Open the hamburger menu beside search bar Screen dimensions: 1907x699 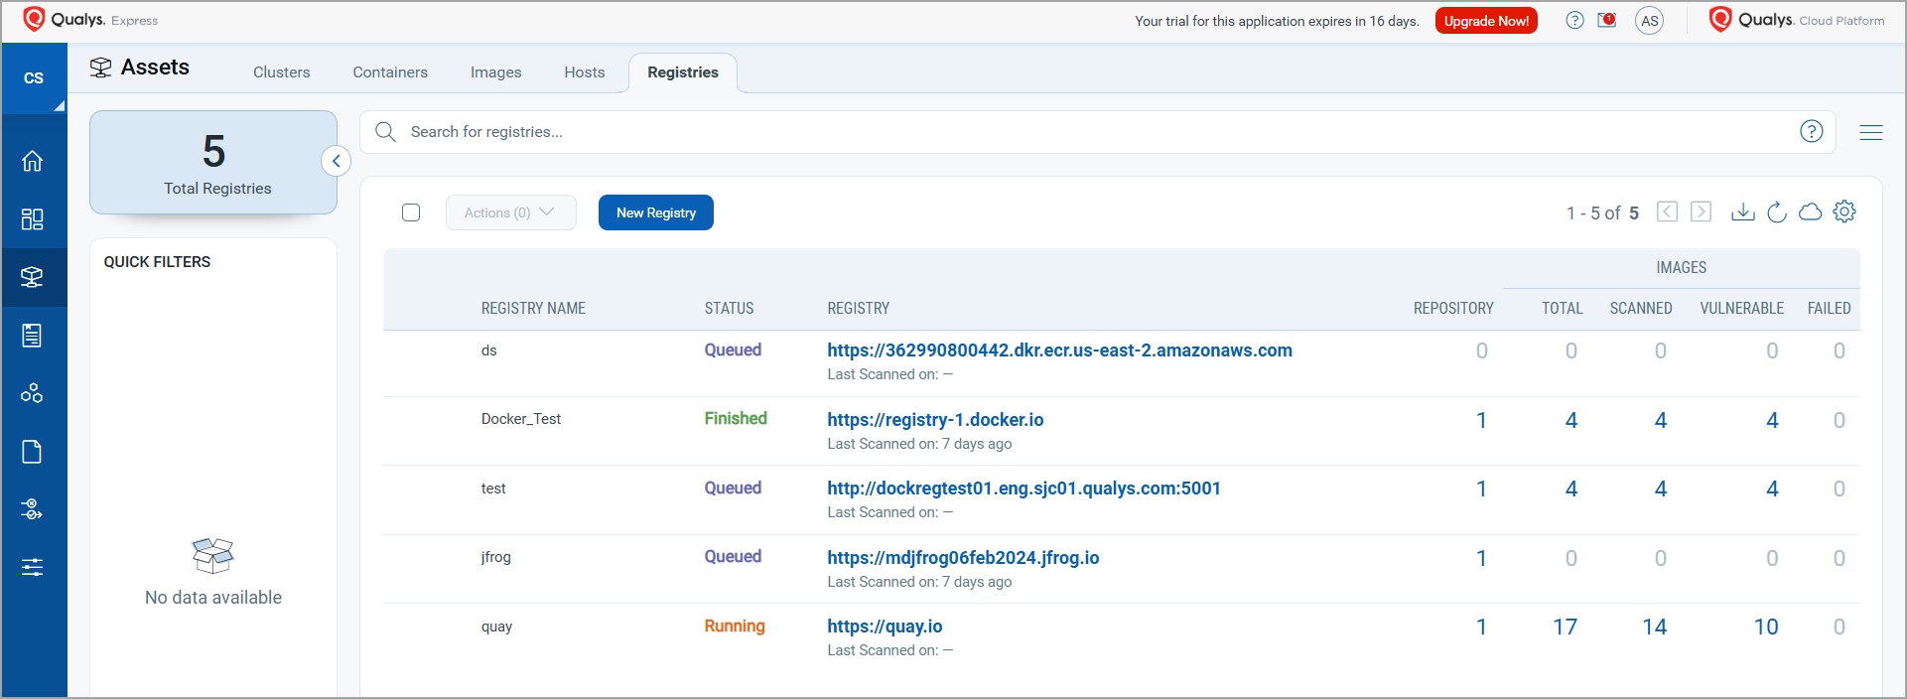point(1871,132)
